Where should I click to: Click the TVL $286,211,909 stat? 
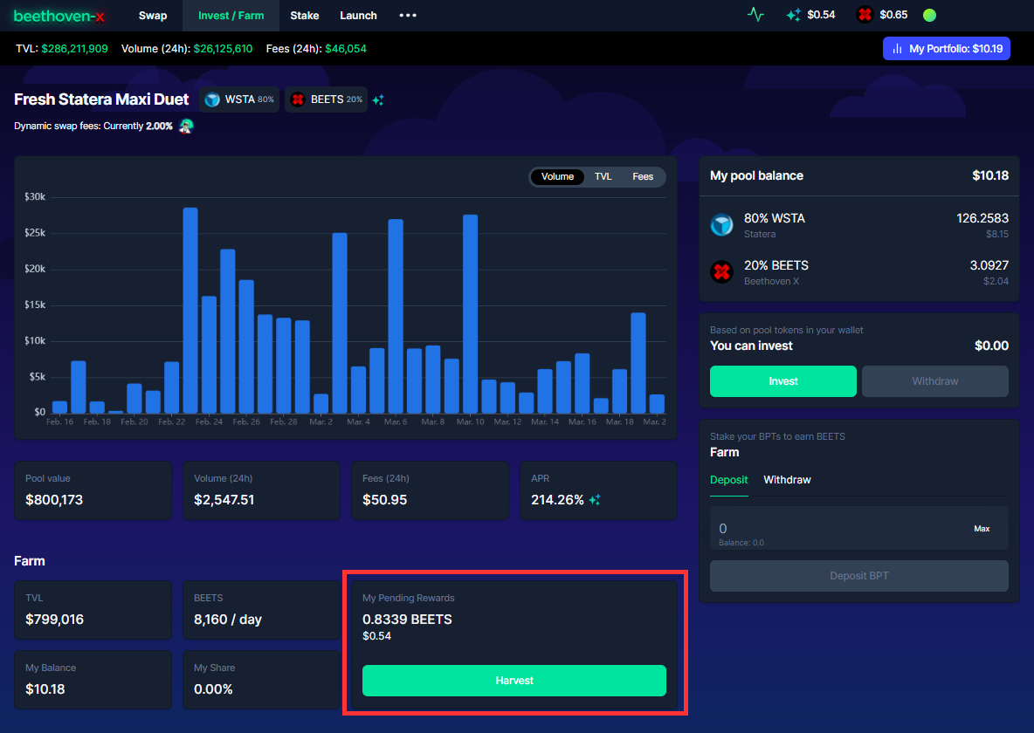61,49
